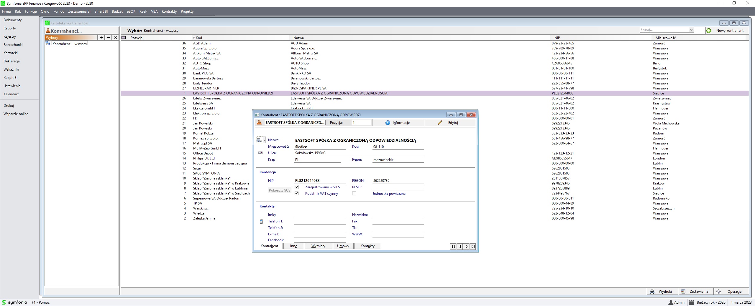The width and height of the screenshot is (755, 306).
Task: Open the KSeF menu
Action: [143, 11]
